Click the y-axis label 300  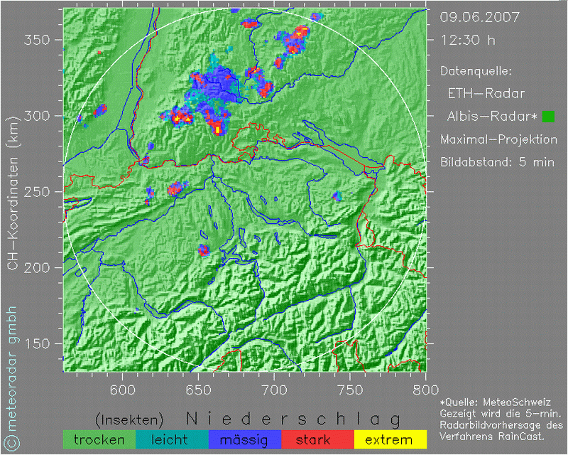37,116
